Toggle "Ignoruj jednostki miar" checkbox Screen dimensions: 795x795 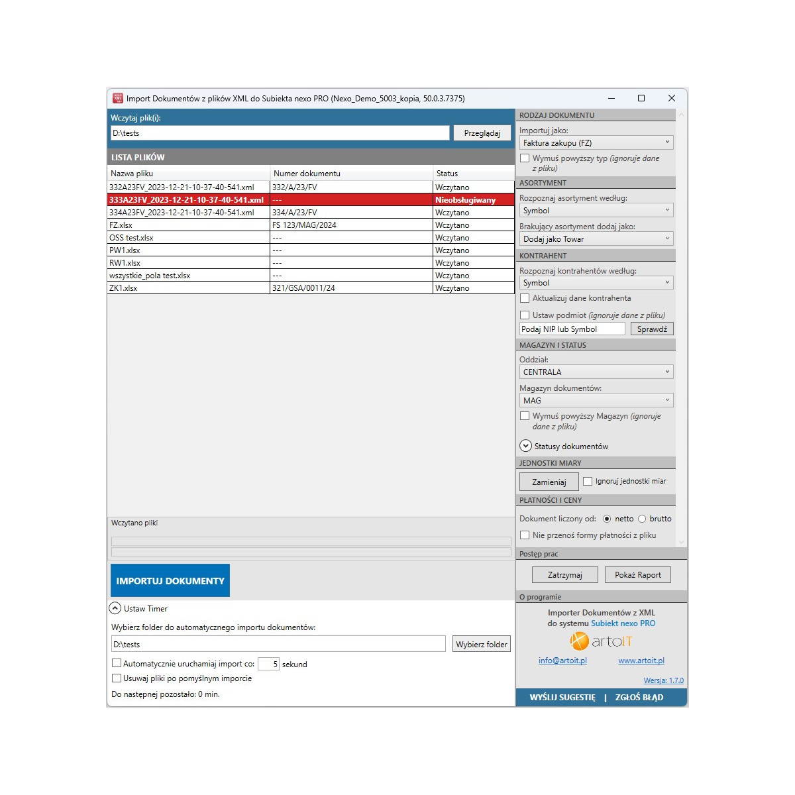[x=589, y=481]
